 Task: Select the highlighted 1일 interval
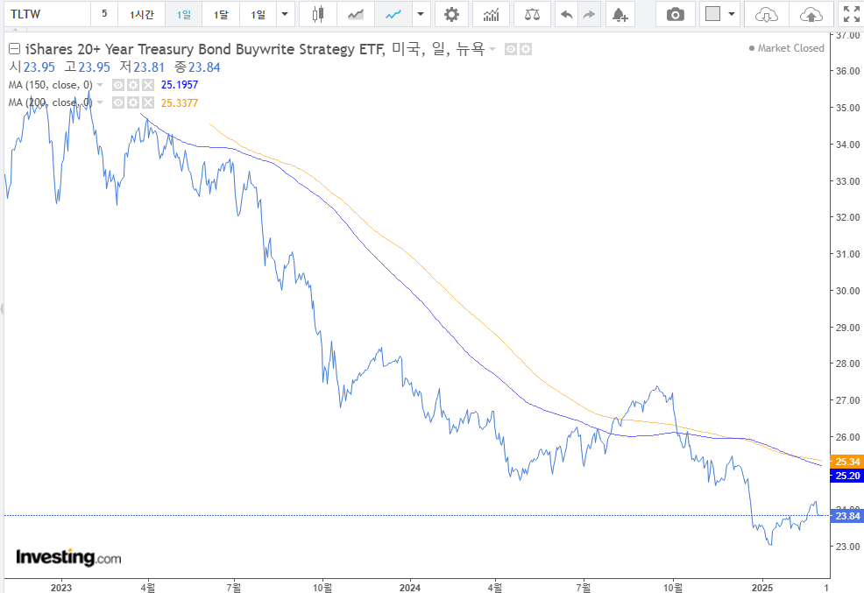[183, 14]
